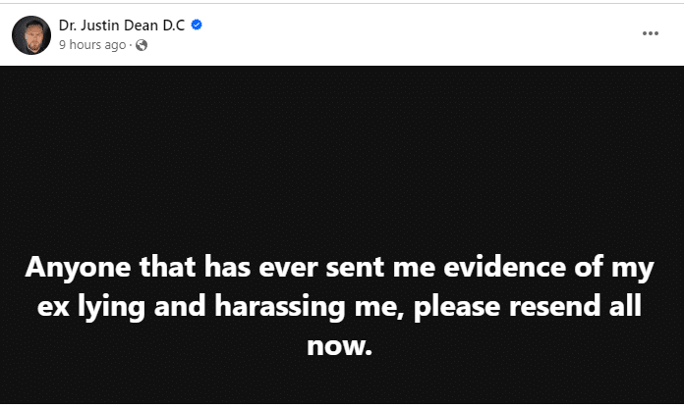
Task: Click the globe public-audience icon
Action: 142,45
